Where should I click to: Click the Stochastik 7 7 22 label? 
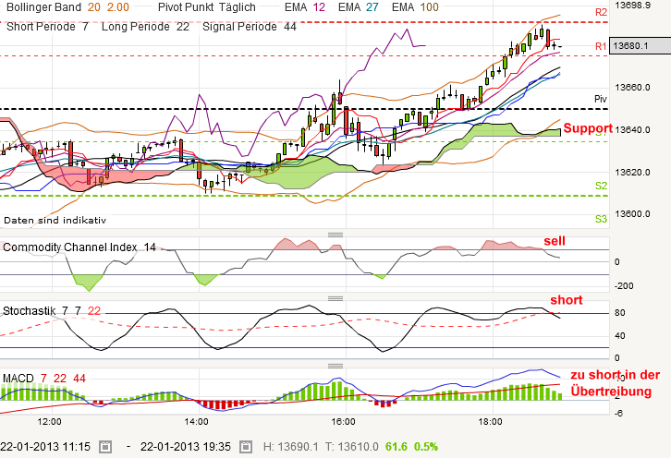(x=52, y=311)
